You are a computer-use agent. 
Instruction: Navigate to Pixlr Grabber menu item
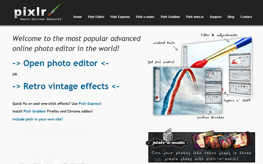click(x=170, y=17)
